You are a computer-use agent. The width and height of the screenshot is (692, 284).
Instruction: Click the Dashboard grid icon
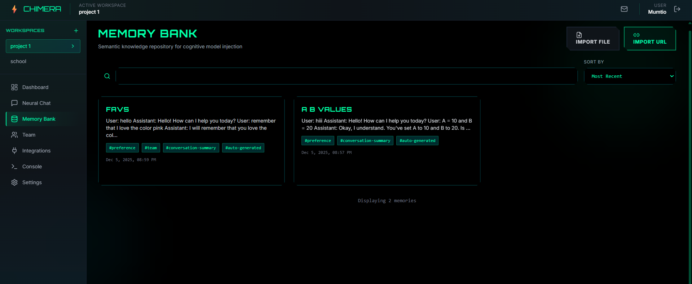click(x=14, y=87)
